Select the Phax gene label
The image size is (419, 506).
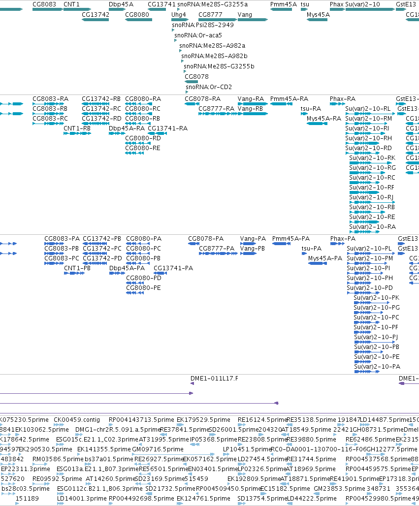tap(337, 4)
